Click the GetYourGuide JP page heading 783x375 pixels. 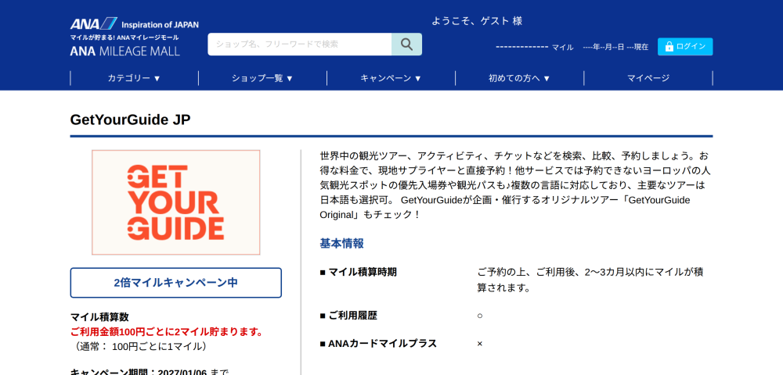[130, 120]
